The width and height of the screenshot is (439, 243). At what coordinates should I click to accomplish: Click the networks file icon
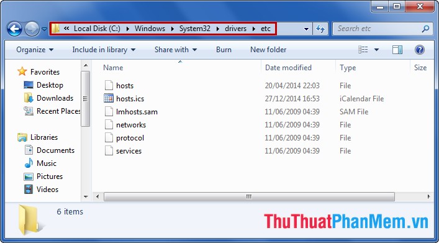click(109, 124)
